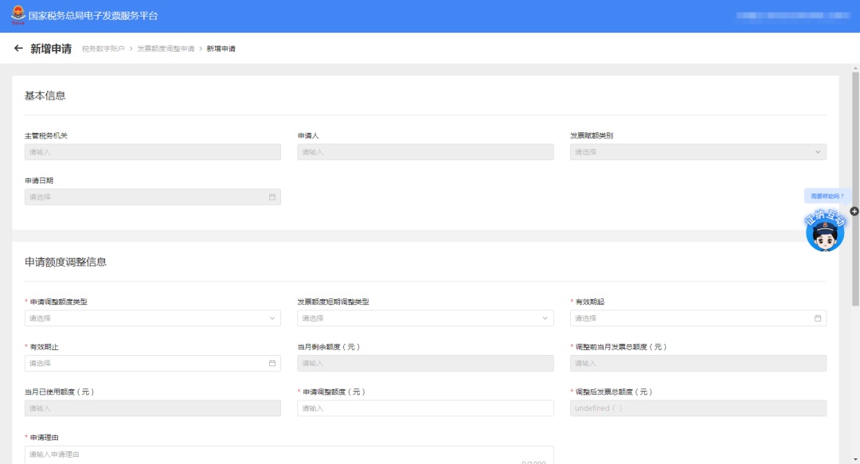860x464 pixels.
Task: Click the scrollbar up arrow
Action: 855,68
